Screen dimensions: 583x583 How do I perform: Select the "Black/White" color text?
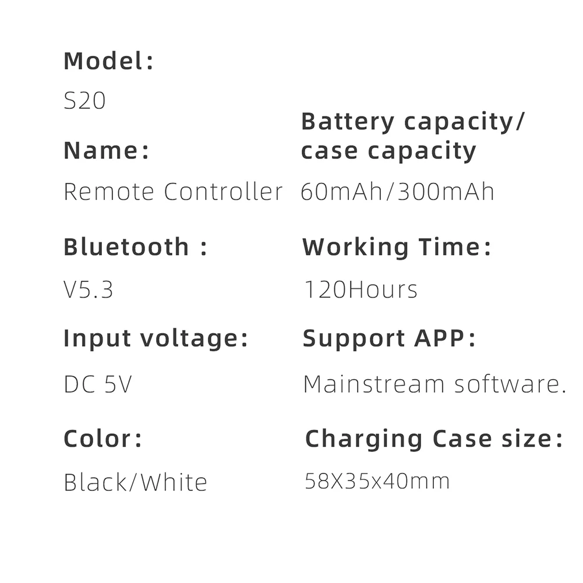135,482
